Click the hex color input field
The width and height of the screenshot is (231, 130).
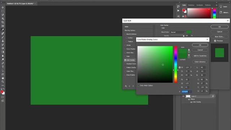click(x=186, y=92)
